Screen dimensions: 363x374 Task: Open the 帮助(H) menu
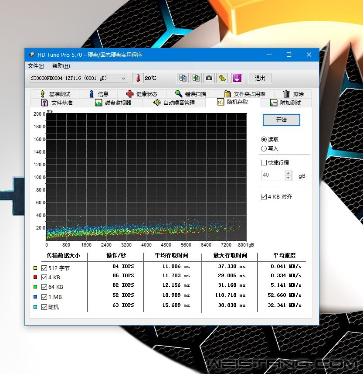point(61,66)
